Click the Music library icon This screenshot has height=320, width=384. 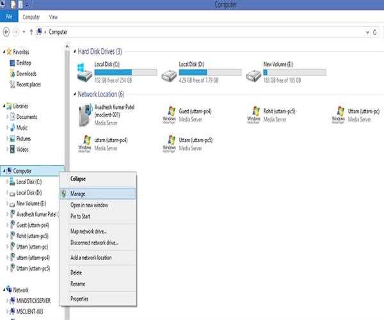pos(12,127)
